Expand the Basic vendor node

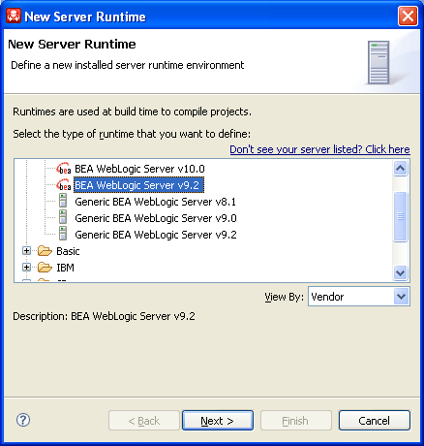pos(26,251)
